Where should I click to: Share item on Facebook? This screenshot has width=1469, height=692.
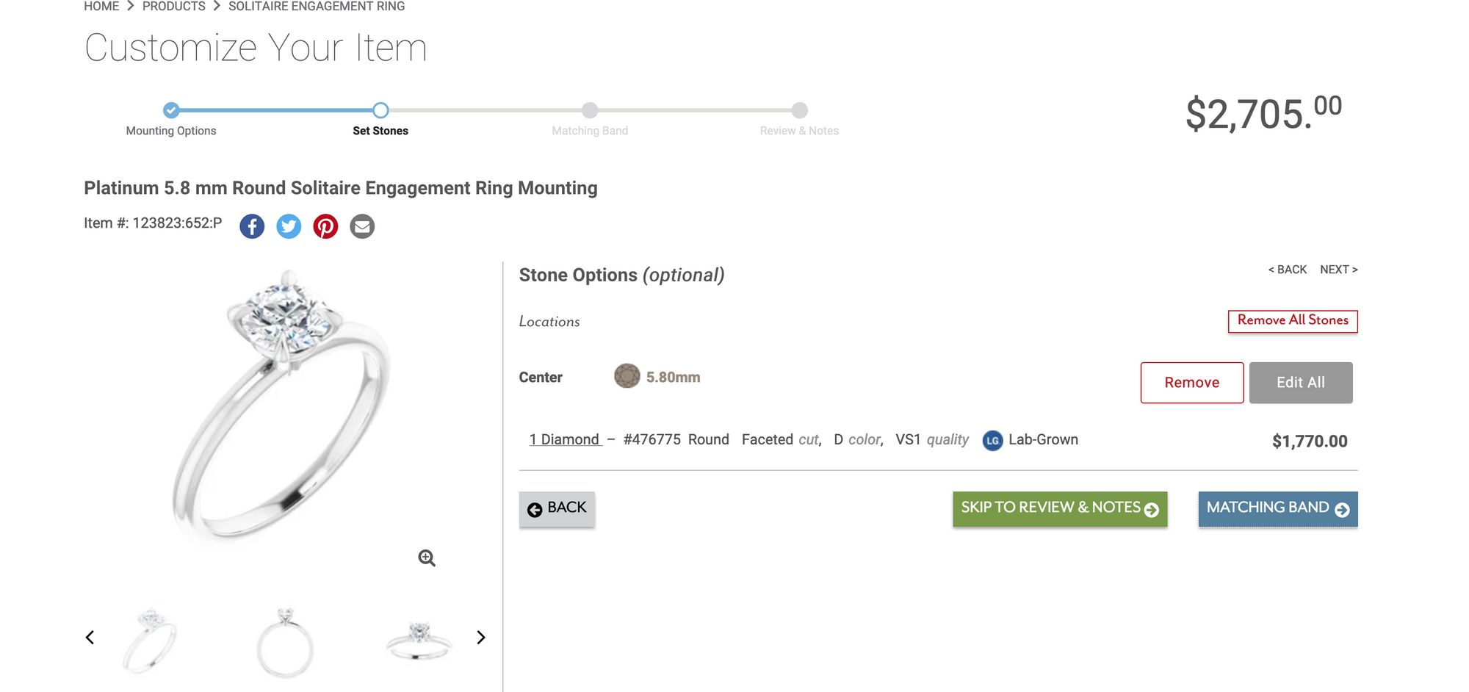pyautogui.click(x=252, y=226)
